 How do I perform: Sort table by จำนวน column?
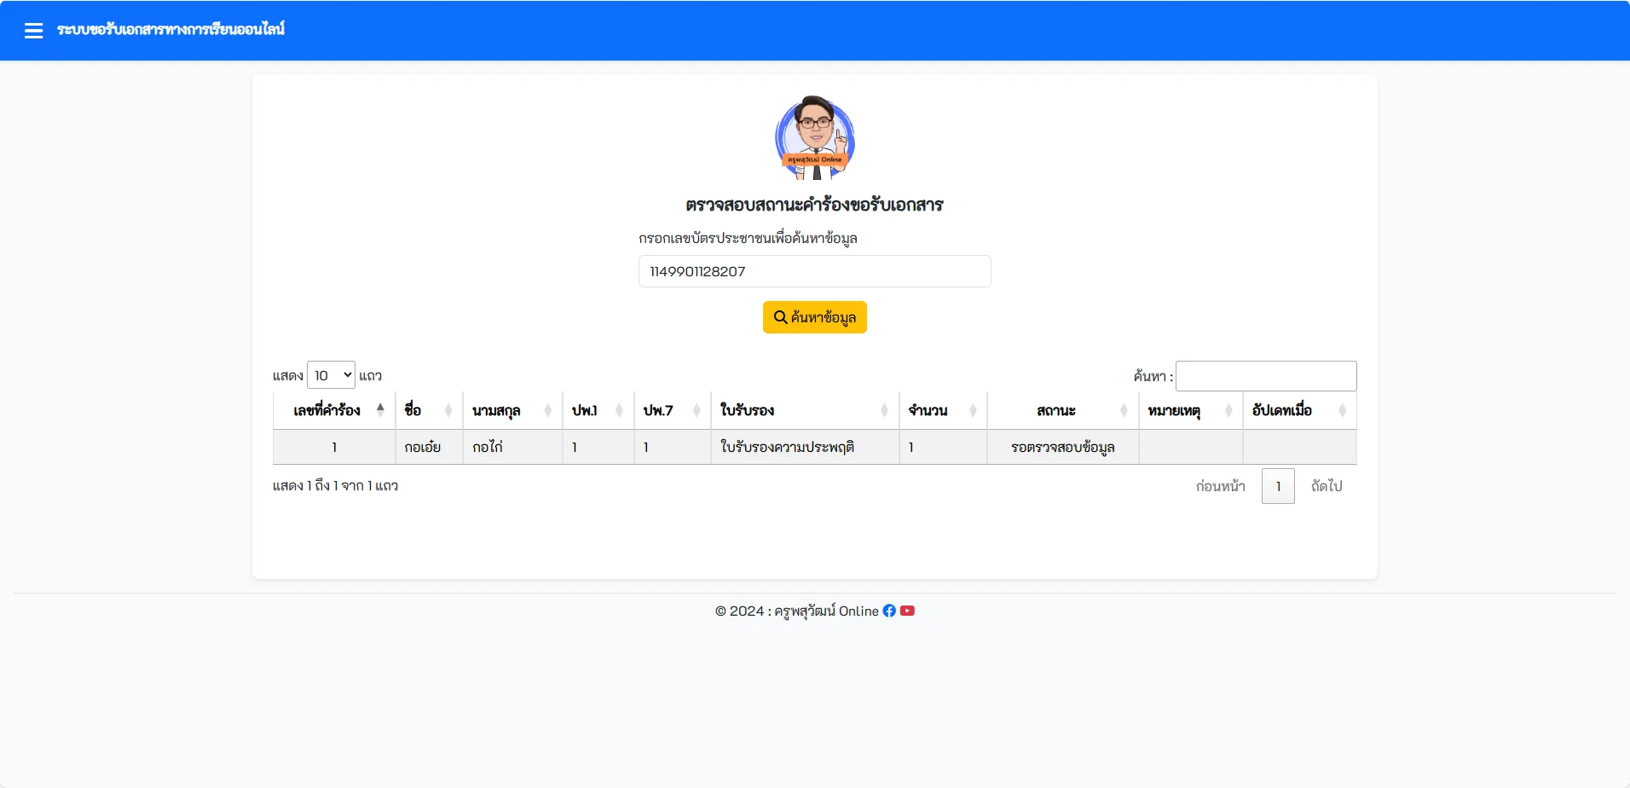coord(943,410)
